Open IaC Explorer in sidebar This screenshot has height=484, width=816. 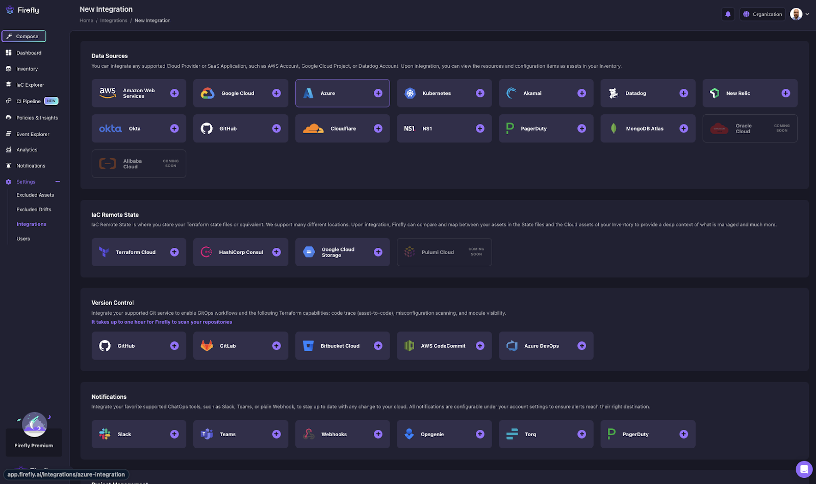point(30,85)
